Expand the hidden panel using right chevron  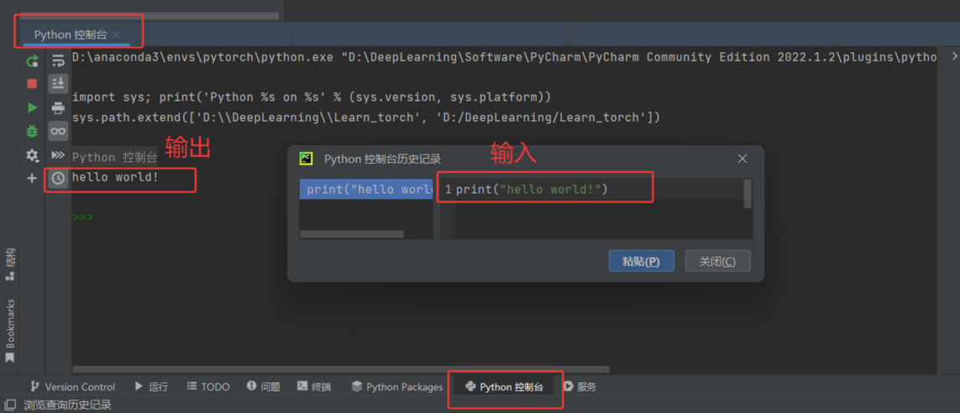point(954,56)
